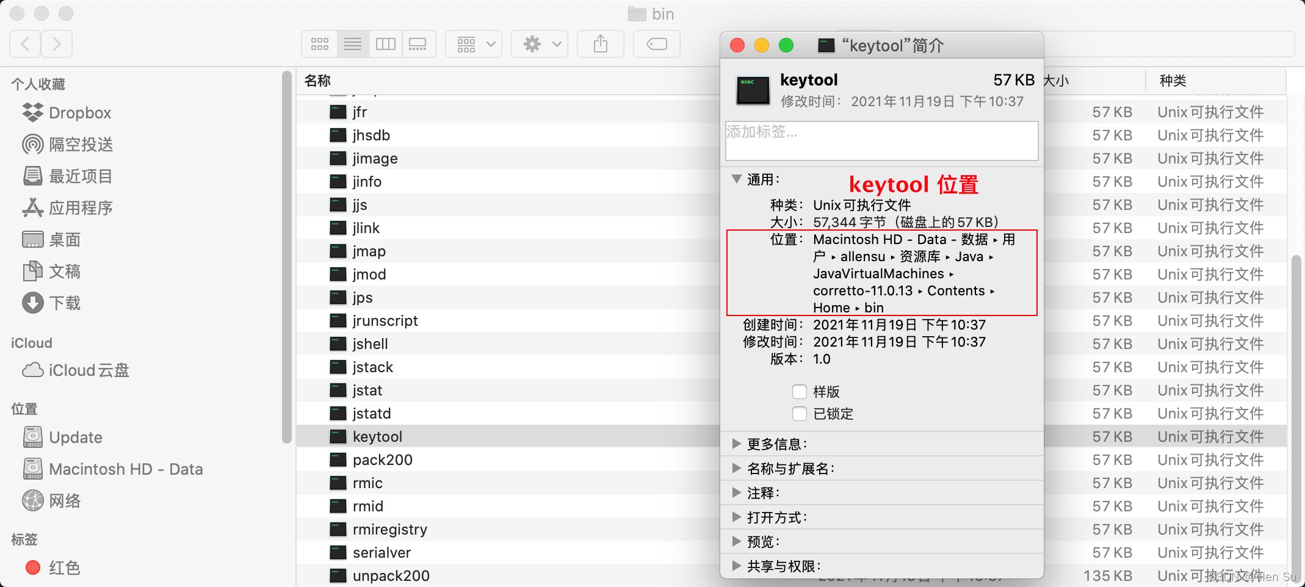Image resolution: width=1305 pixels, height=587 pixels.
Task: Expand the 共享与权限 (Sharing & Permissions) section
Action: point(736,565)
